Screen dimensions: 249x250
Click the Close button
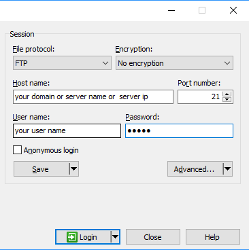[153, 237]
